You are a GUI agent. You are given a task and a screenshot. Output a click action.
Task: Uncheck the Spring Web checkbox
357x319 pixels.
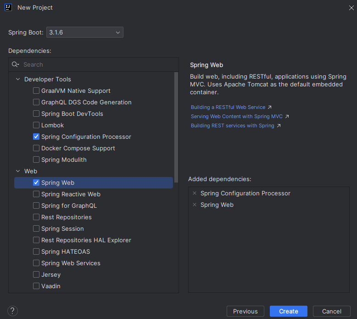point(36,182)
